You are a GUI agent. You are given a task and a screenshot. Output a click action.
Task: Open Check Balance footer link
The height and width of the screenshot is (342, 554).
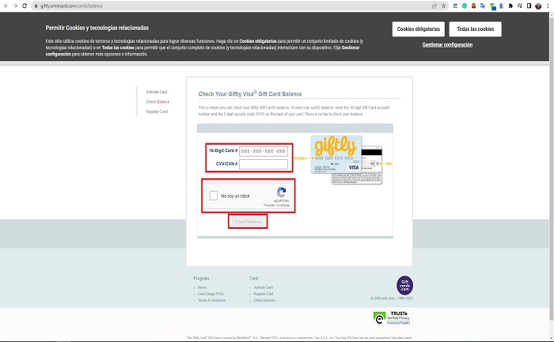pos(264,300)
